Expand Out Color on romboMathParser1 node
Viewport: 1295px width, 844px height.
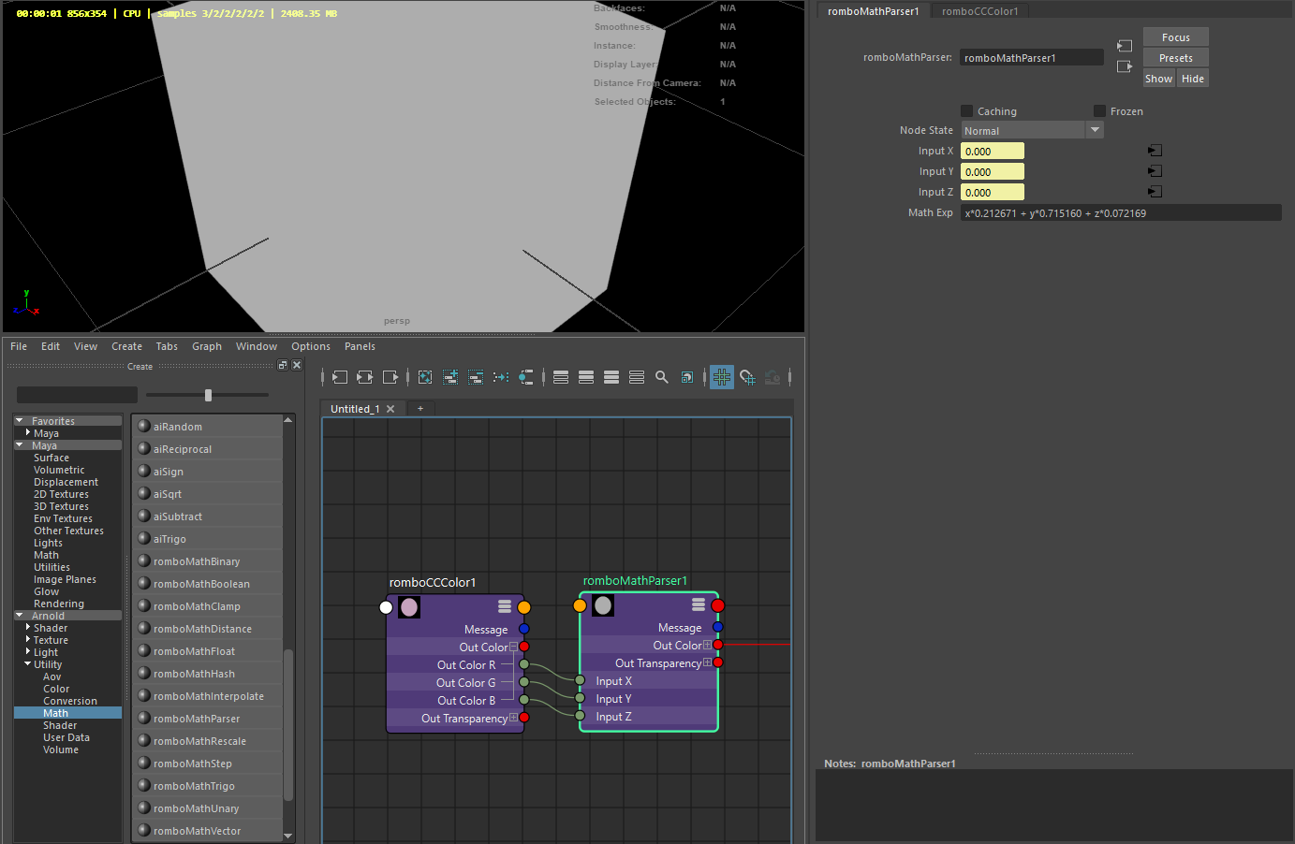(707, 645)
